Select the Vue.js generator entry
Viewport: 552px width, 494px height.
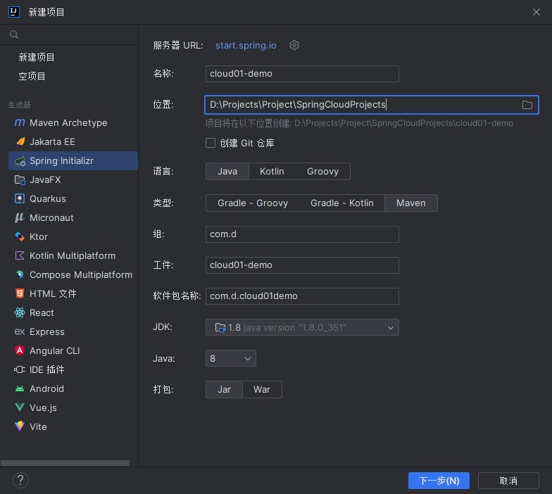coord(73,408)
